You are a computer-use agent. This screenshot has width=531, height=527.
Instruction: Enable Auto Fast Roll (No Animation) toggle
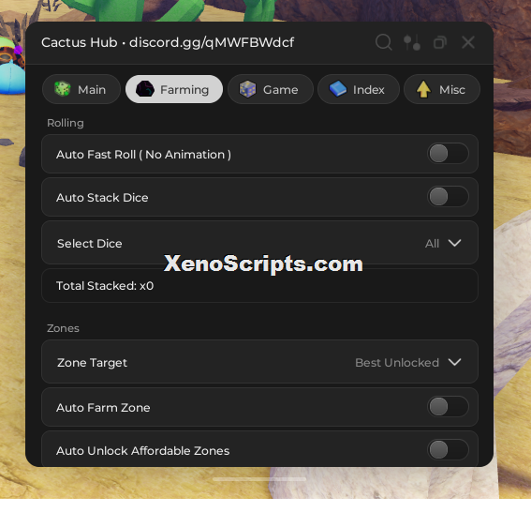tap(448, 154)
